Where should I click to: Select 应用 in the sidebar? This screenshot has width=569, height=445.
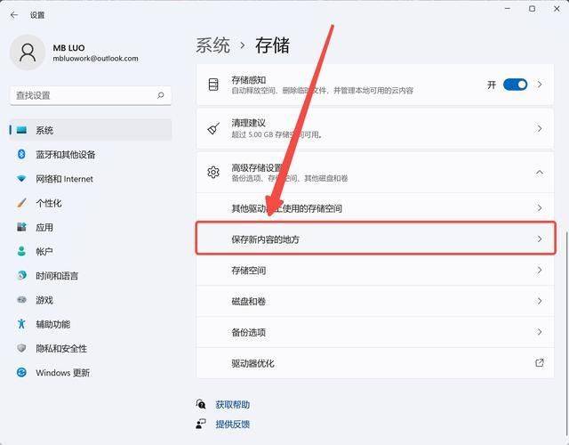(91, 227)
